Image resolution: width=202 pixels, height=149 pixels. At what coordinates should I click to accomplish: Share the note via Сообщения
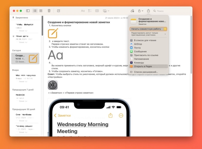click(148, 52)
